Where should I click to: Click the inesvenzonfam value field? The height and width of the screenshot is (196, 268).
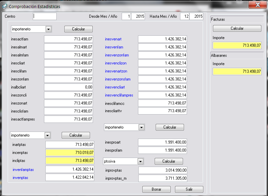point(163,55)
